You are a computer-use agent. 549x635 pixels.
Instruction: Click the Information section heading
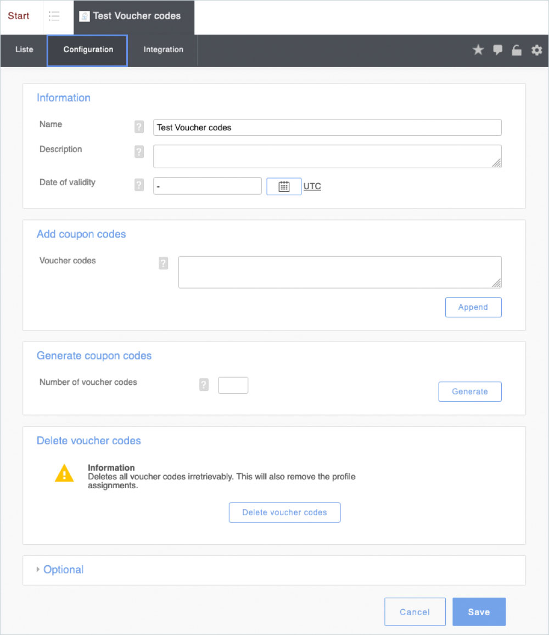click(64, 98)
